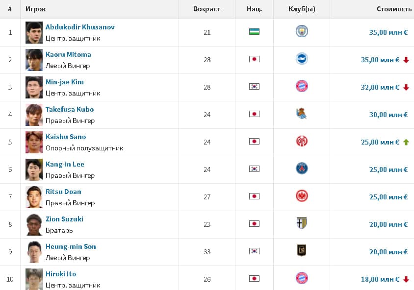Click the Manchester City club crest

302,32
